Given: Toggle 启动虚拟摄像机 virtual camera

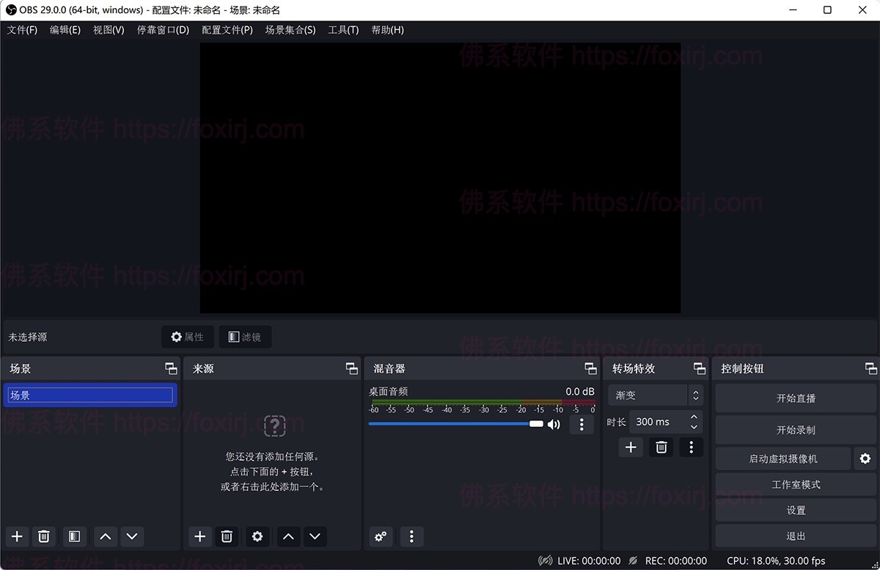Looking at the screenshot, I should 782,458.
